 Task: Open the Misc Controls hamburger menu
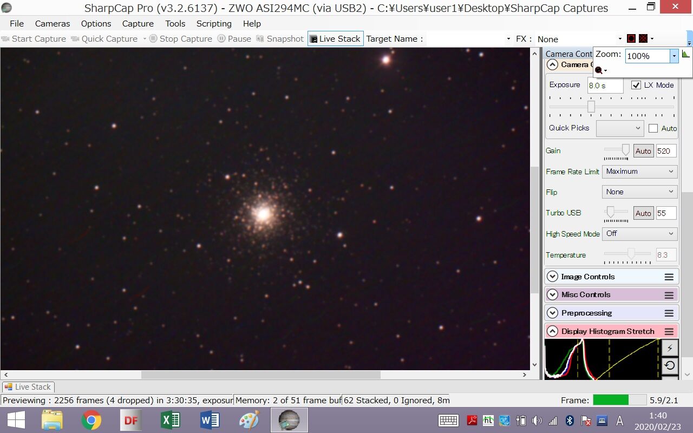click(x=669, y=295)
